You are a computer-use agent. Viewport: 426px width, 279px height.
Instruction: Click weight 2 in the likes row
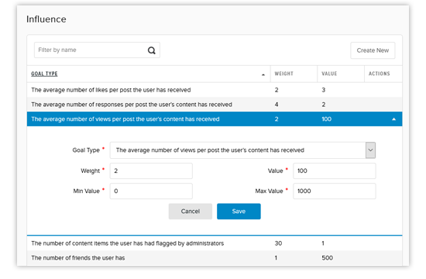pos(277,90)
